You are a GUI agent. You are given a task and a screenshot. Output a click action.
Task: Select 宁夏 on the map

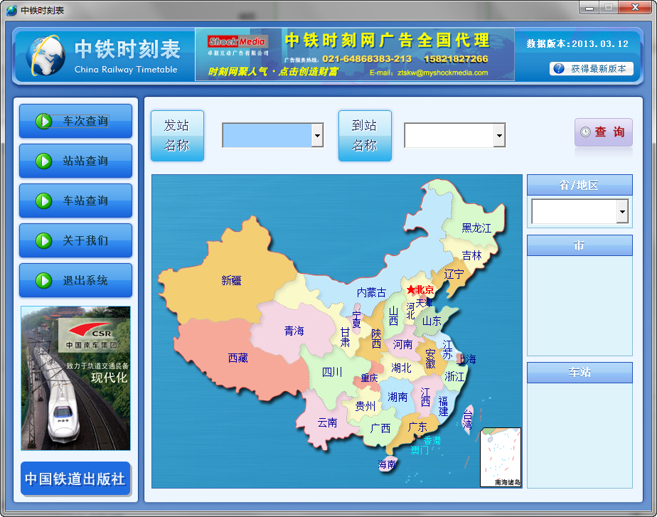356,319
